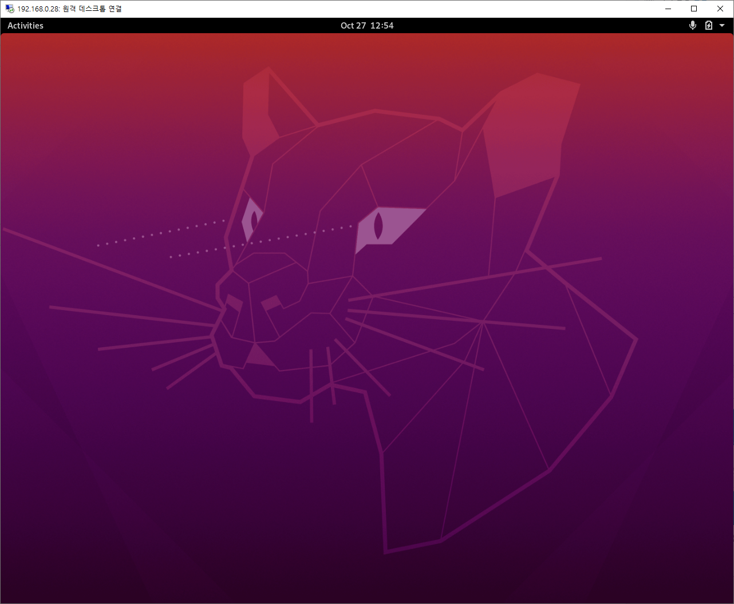Maximize the remote desktop window
The image size is (734, 604).
[x=694, y=9]
